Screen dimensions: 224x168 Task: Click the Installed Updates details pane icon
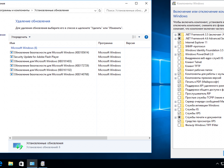18,146
